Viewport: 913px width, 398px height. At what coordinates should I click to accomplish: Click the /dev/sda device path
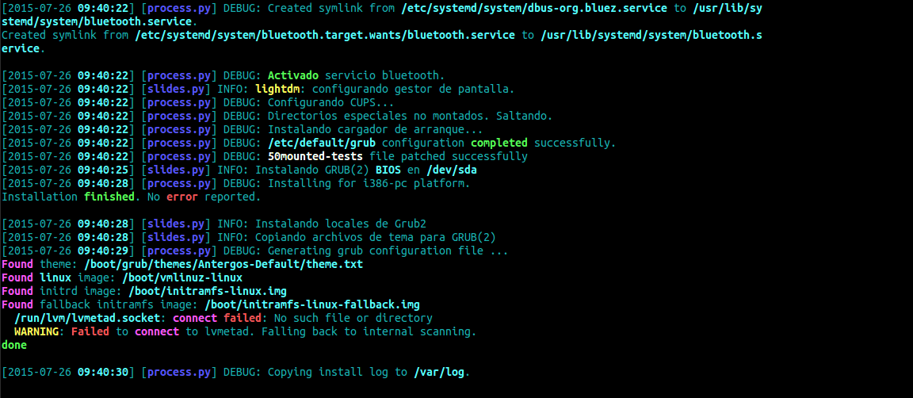(x=451, y=170)
